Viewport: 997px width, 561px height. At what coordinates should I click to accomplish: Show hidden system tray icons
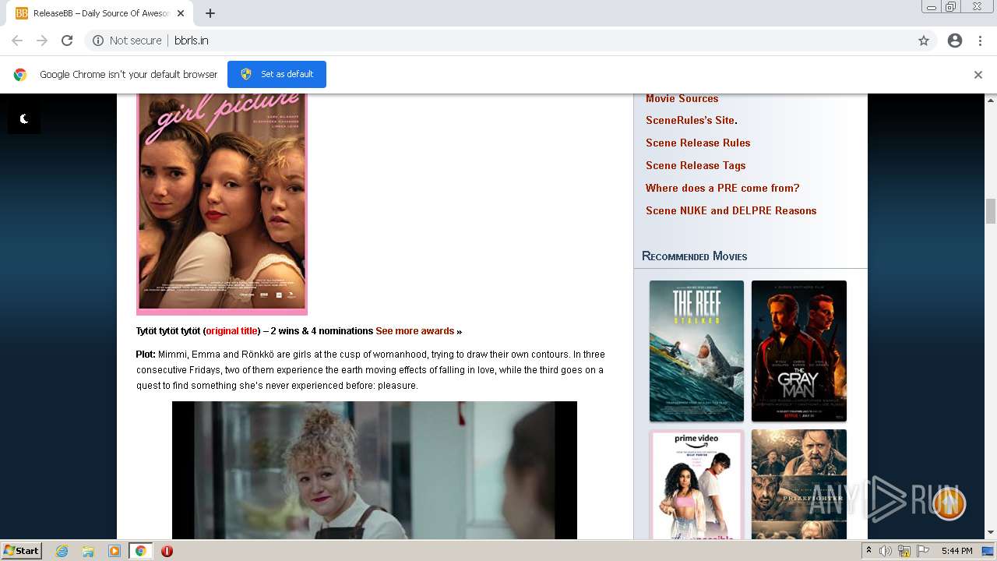[868, 551]
